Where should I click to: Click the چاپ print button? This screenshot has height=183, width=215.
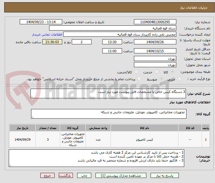(84, 175)
